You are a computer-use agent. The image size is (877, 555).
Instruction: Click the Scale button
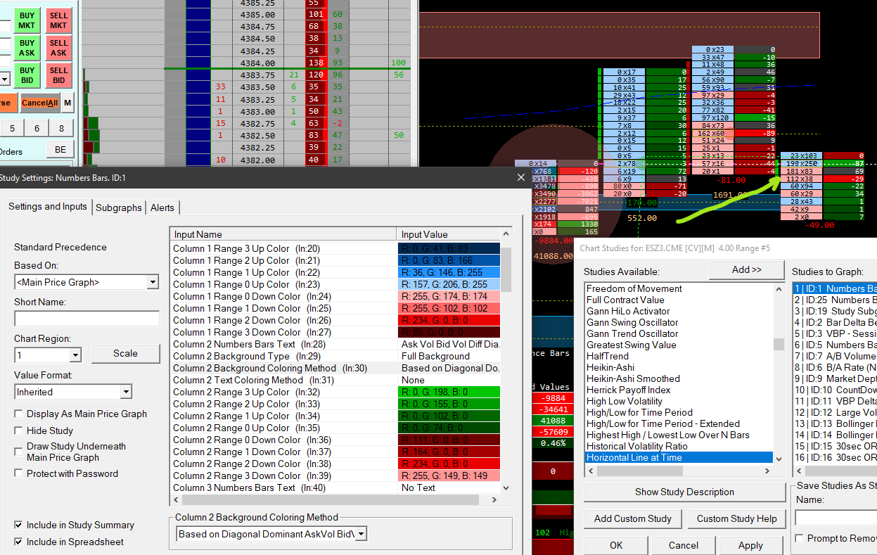point(125,353)
